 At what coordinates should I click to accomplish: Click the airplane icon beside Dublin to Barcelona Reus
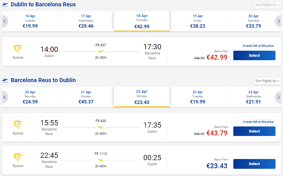pyautogui.click(x=5, y=4)
